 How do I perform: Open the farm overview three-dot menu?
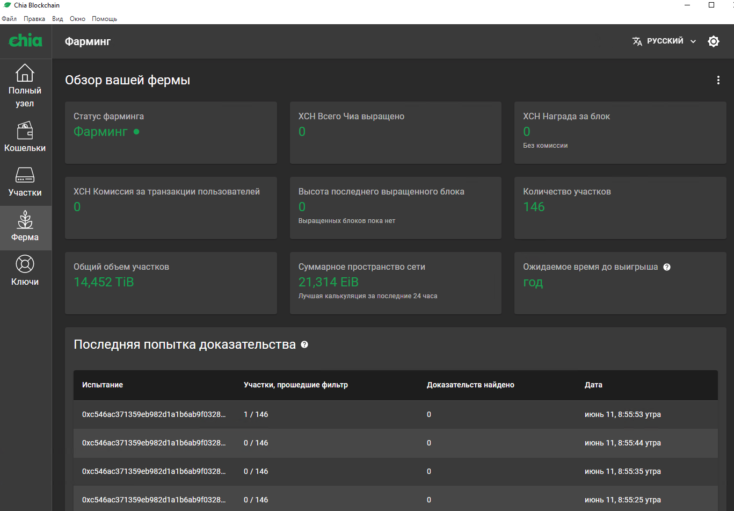coord(718,80)
